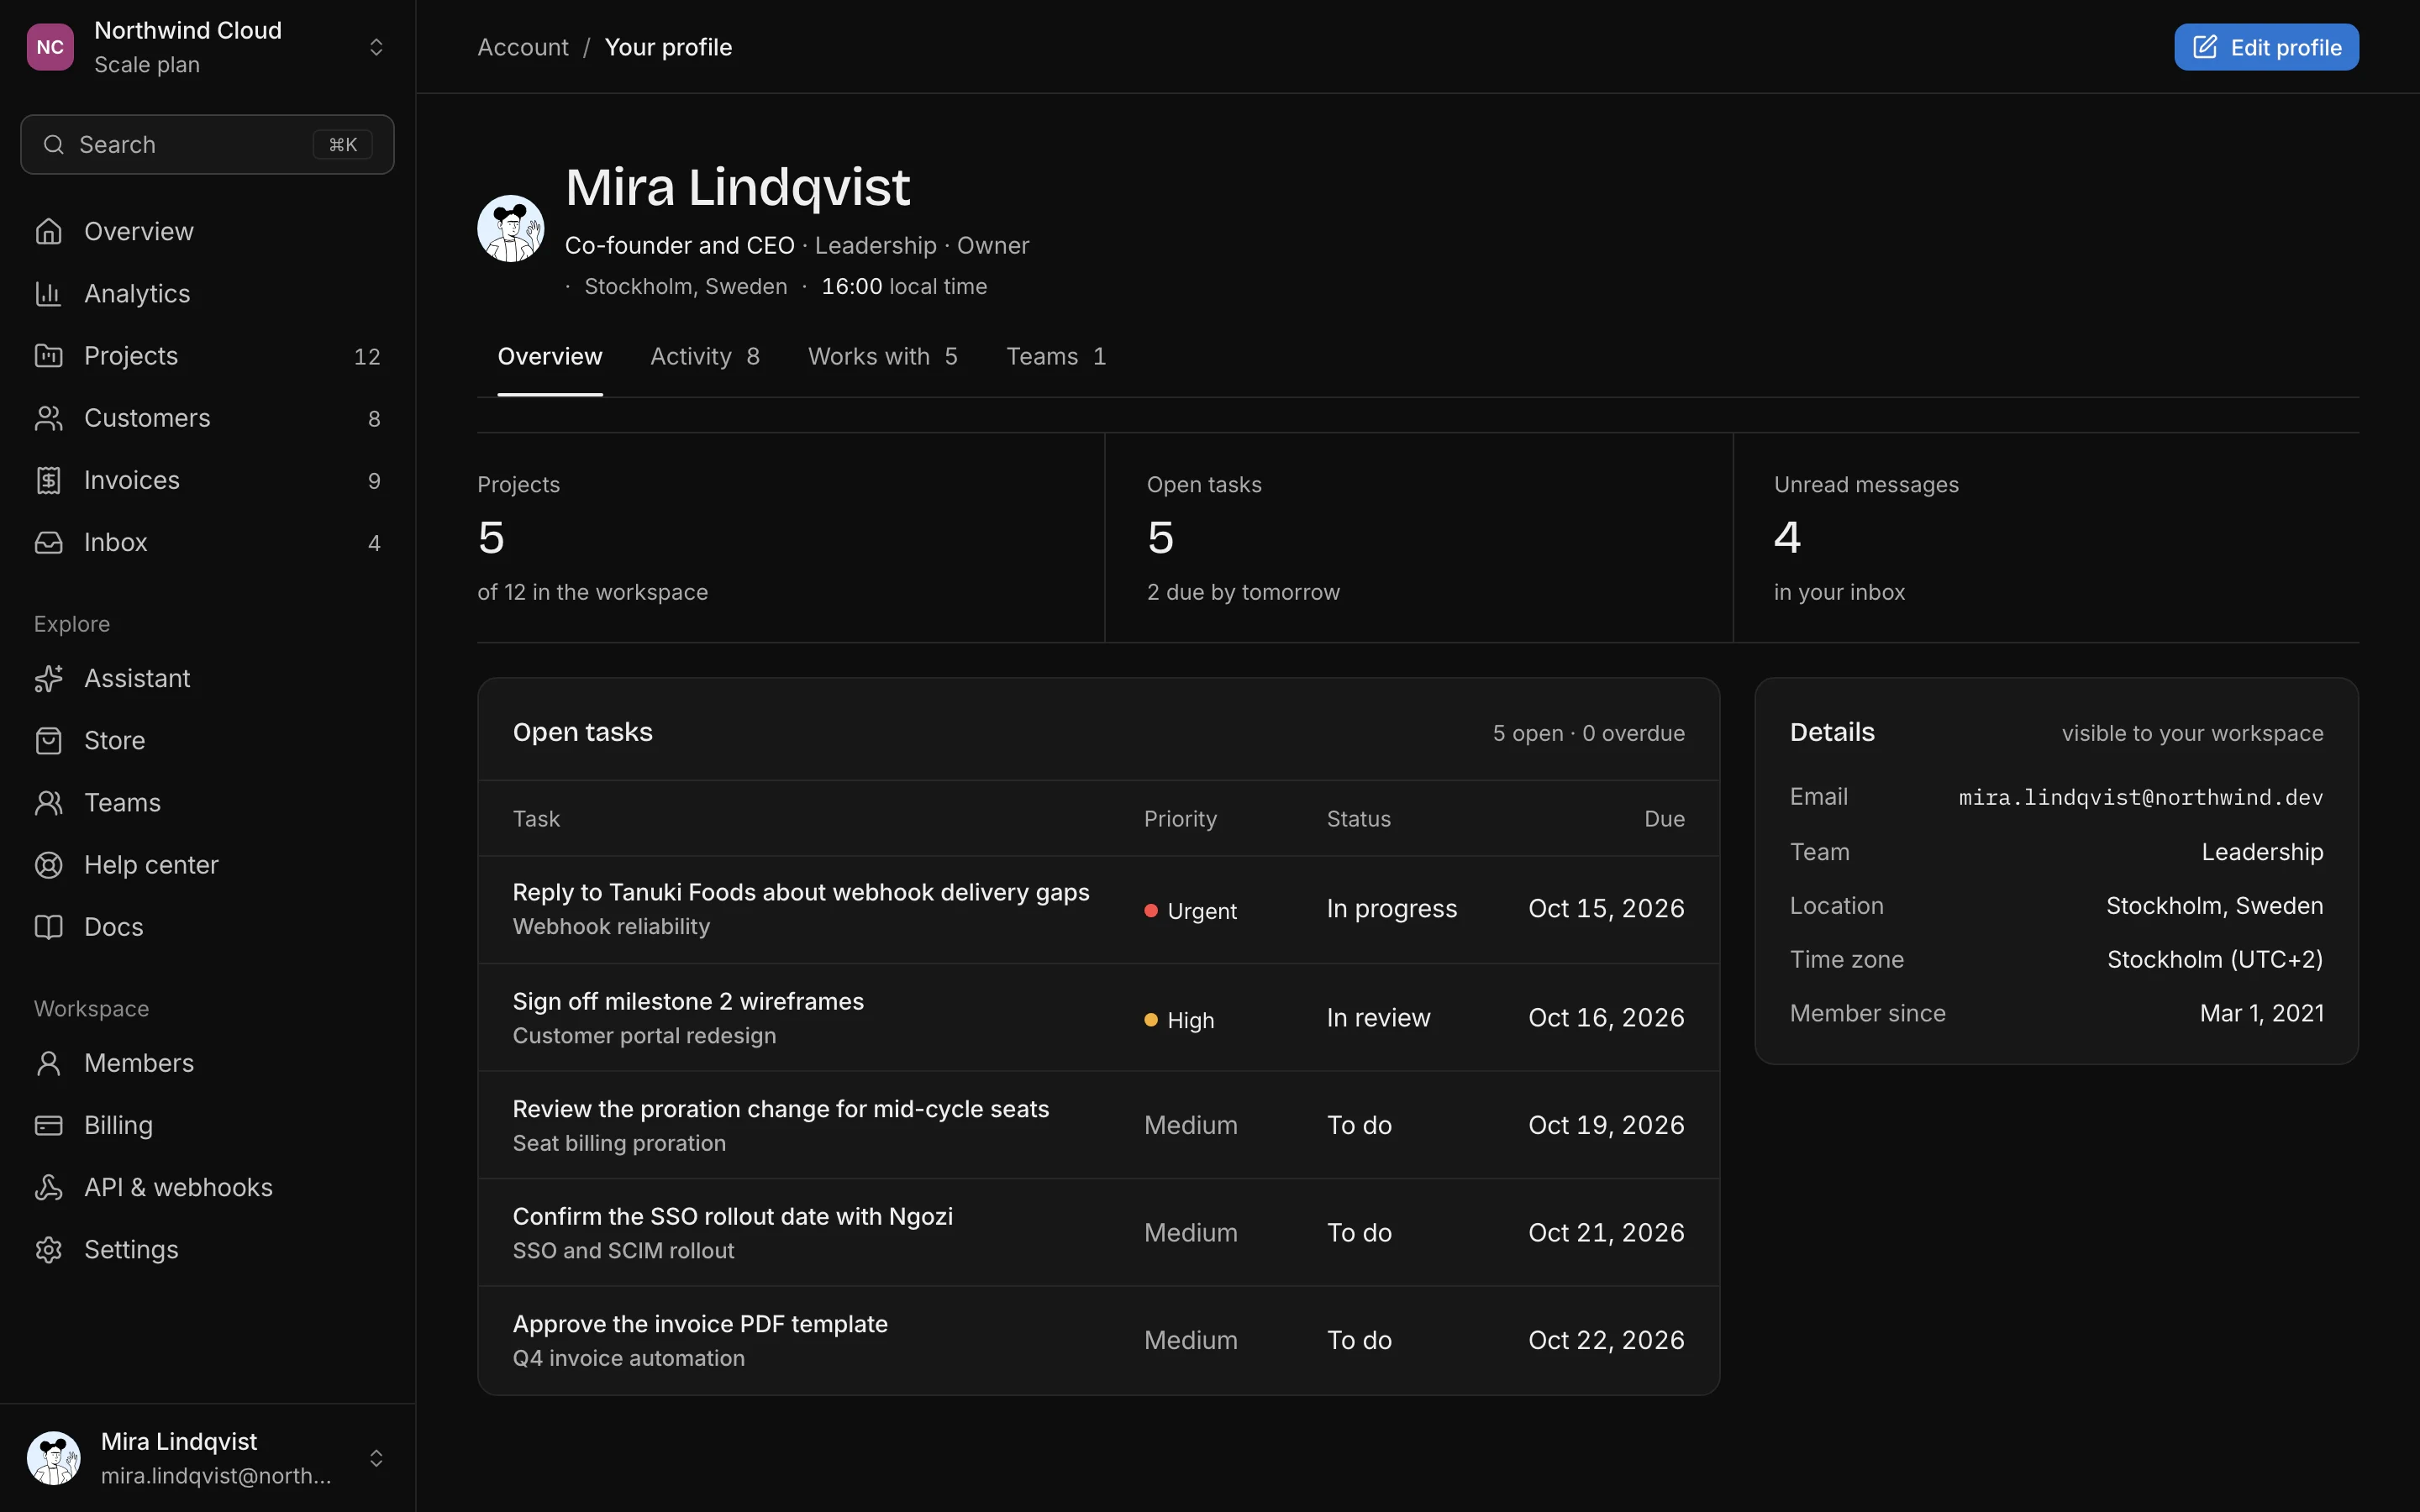Click Mira Lindqvist's profile avatar in header
Screen dimensions: 2420x1512
point(511,228)
